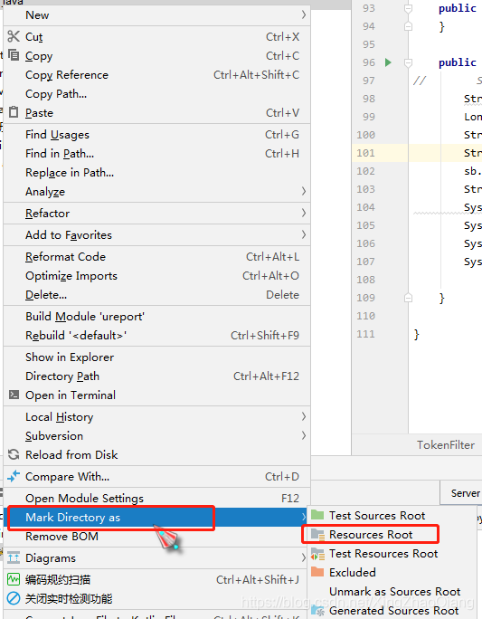Select Find in Path...
The height and width of the screenshot is (619, 482).
pyautogui.click(x=157, y=153)
